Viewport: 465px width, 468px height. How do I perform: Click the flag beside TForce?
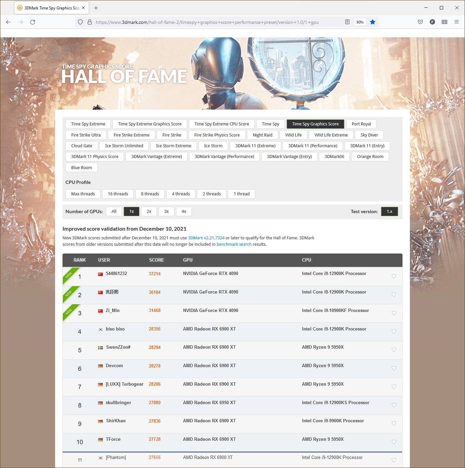click(x=100, y=440)
